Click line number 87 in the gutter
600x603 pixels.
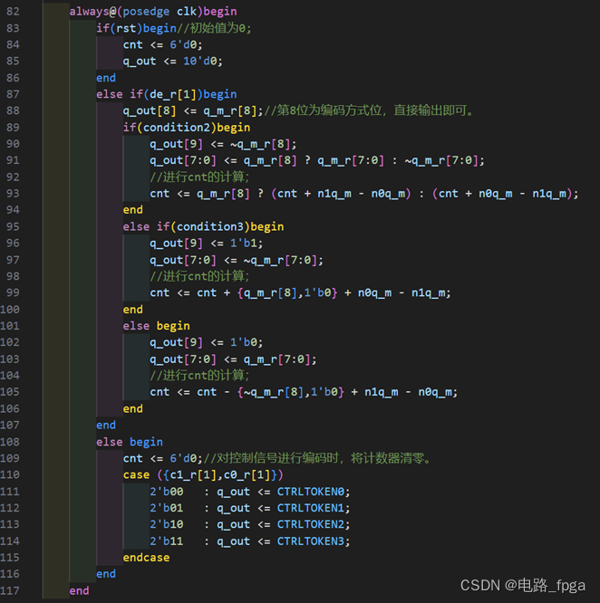pos(13,94)
